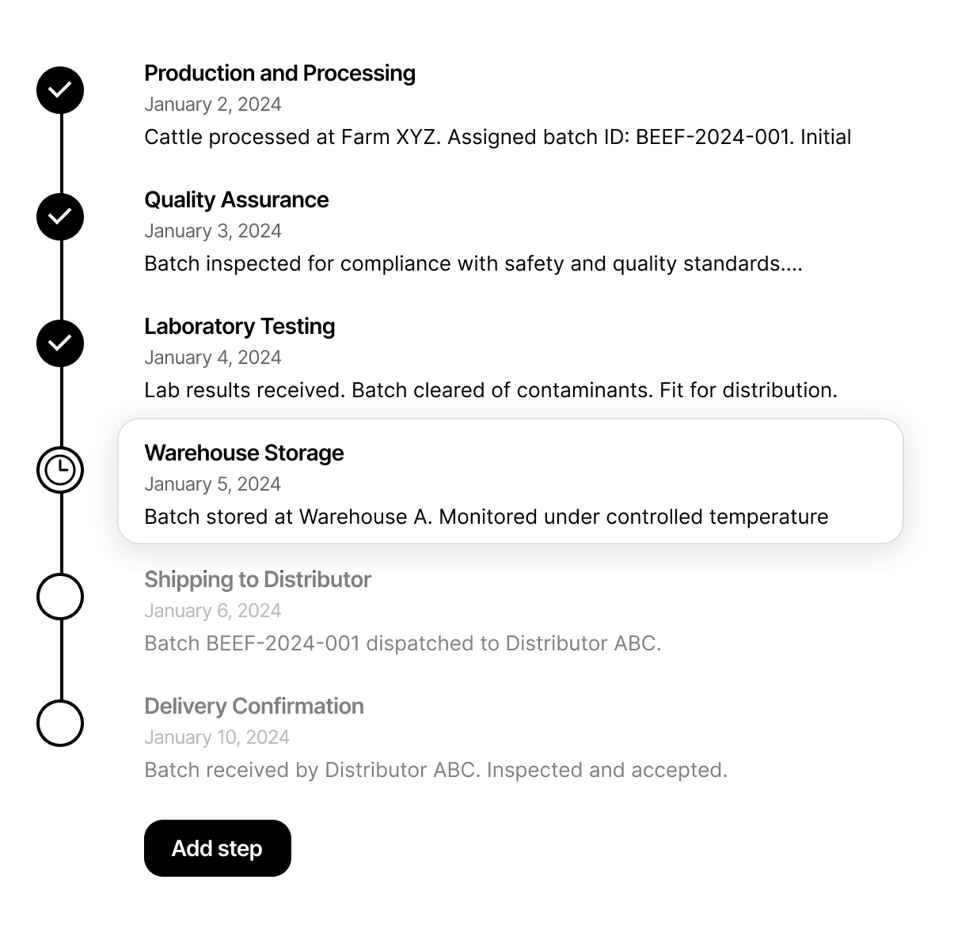Click the Laboratory Testing checkmark icon
This screenshot has width=969, height=940.
60,343
